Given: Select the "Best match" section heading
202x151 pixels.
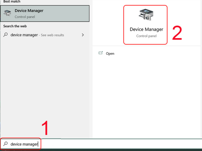Looking at the screenshot, I should click(12, 1).
